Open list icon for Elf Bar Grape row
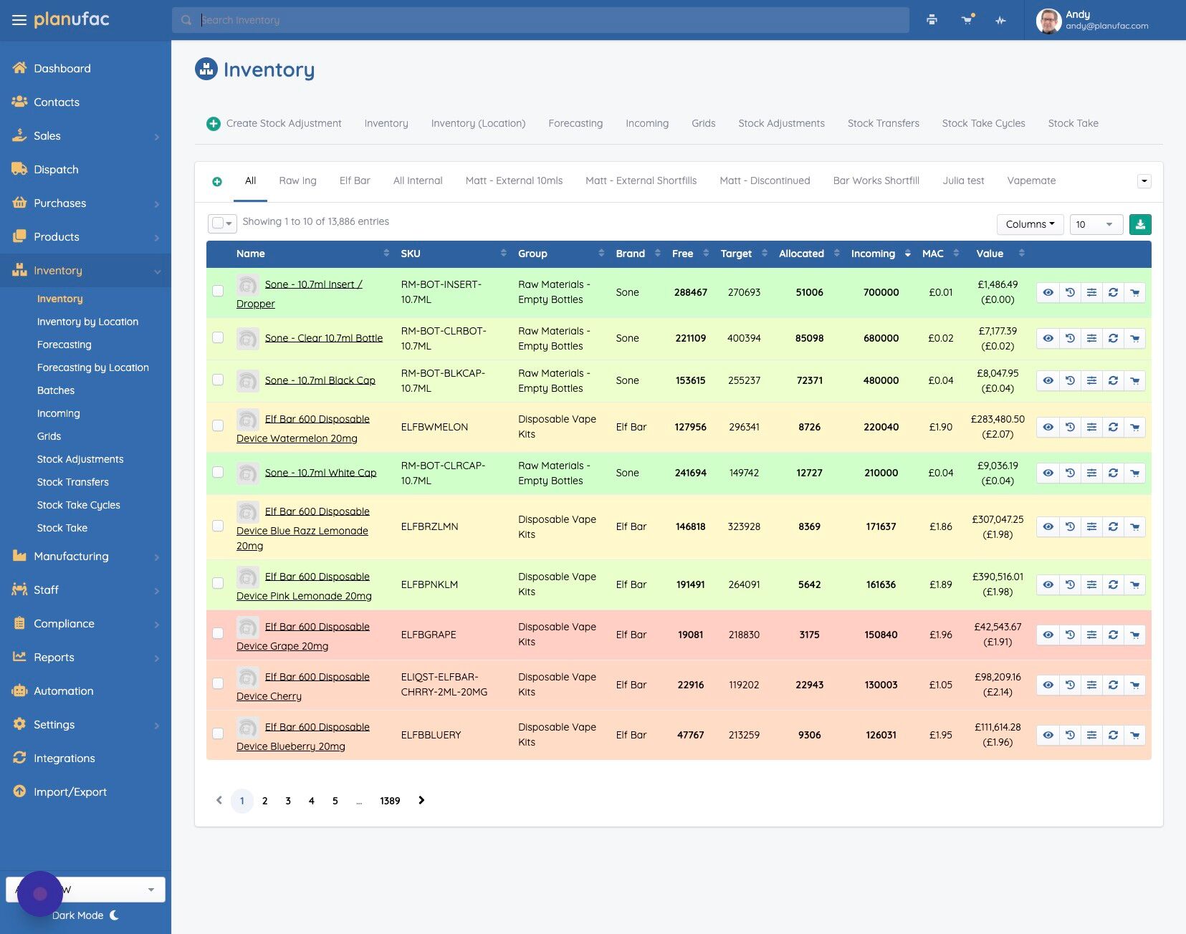The width and height of the screenshot is (1186, 934). pos(1091,635)
